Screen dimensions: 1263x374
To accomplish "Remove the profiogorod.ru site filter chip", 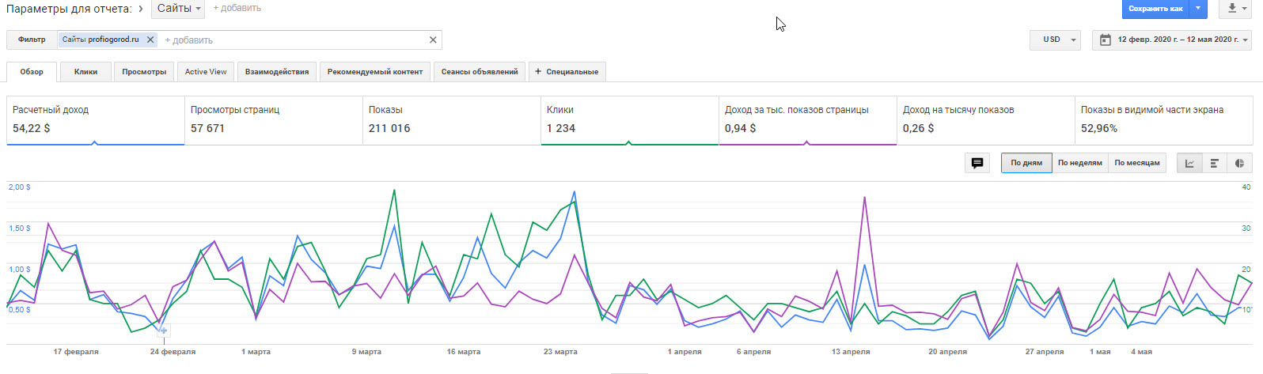I will (150, 40).
